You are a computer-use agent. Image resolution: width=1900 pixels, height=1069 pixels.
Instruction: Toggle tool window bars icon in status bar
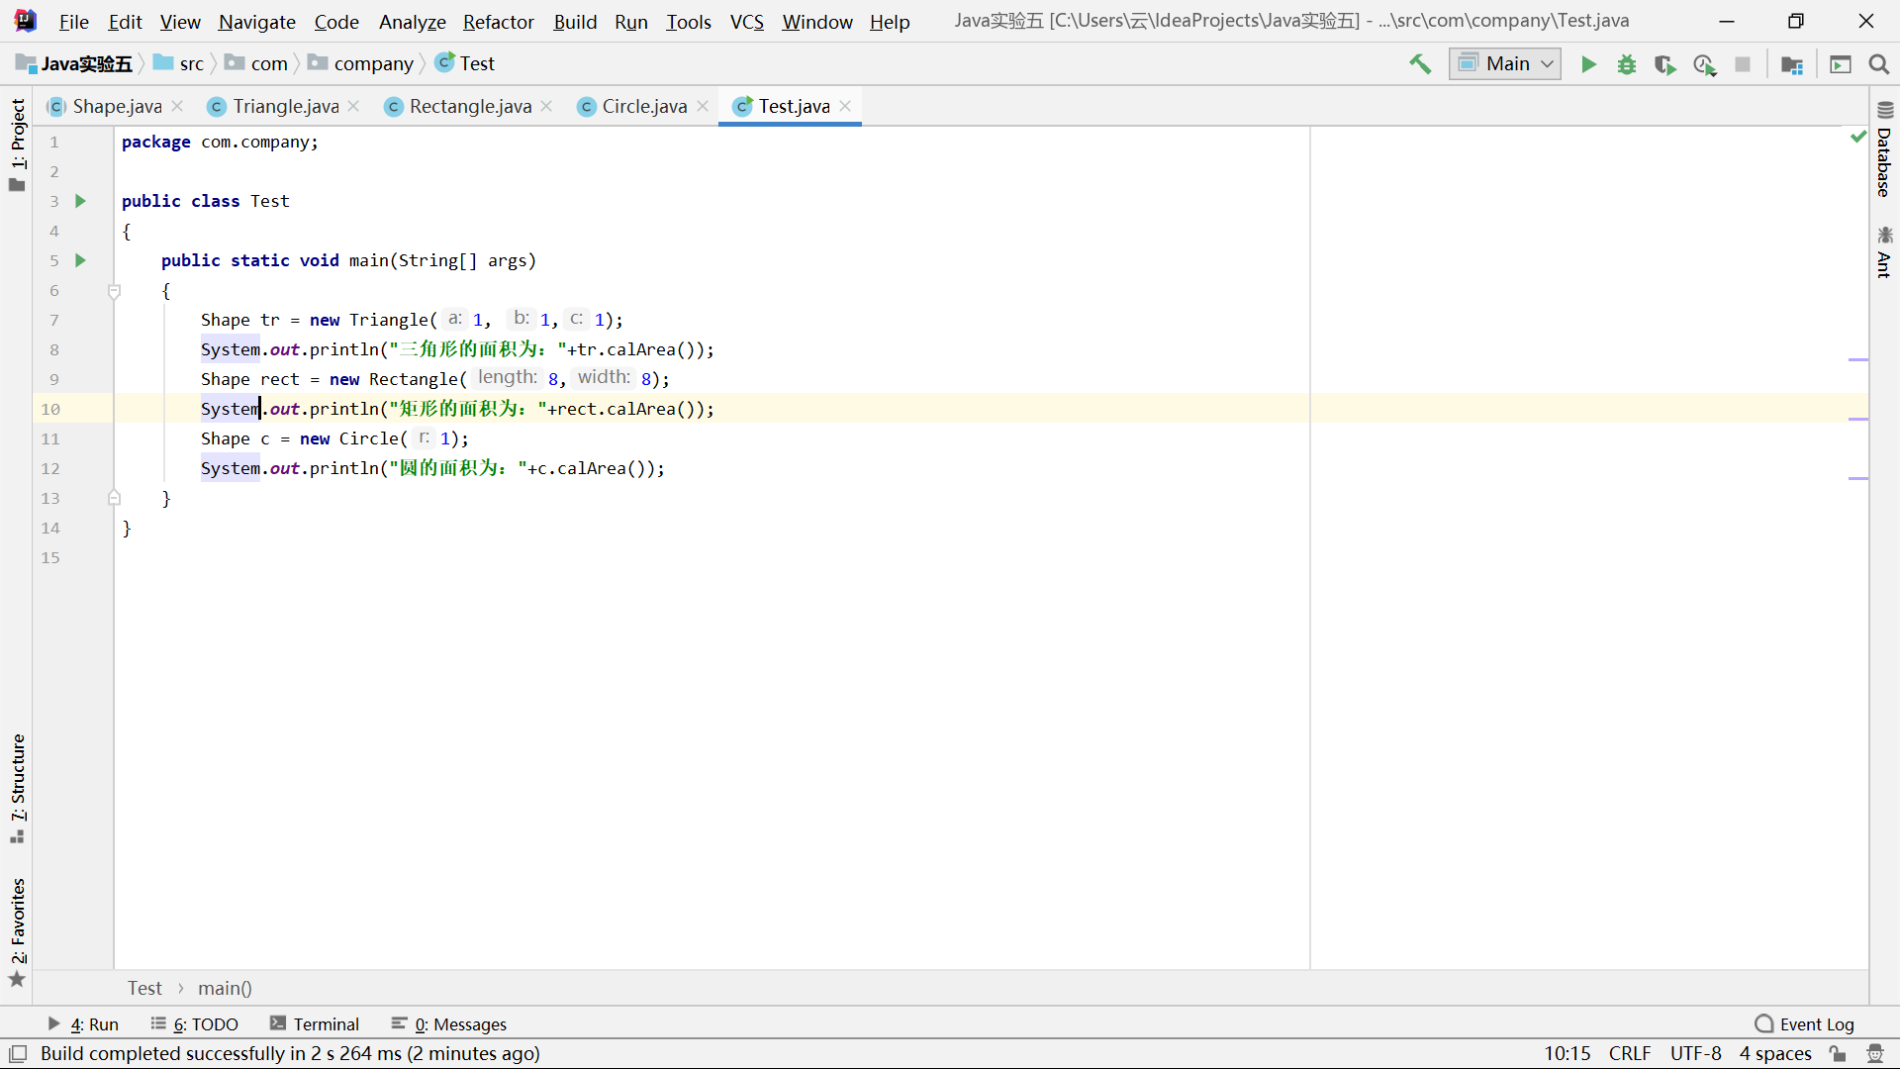pos(18,1054)
